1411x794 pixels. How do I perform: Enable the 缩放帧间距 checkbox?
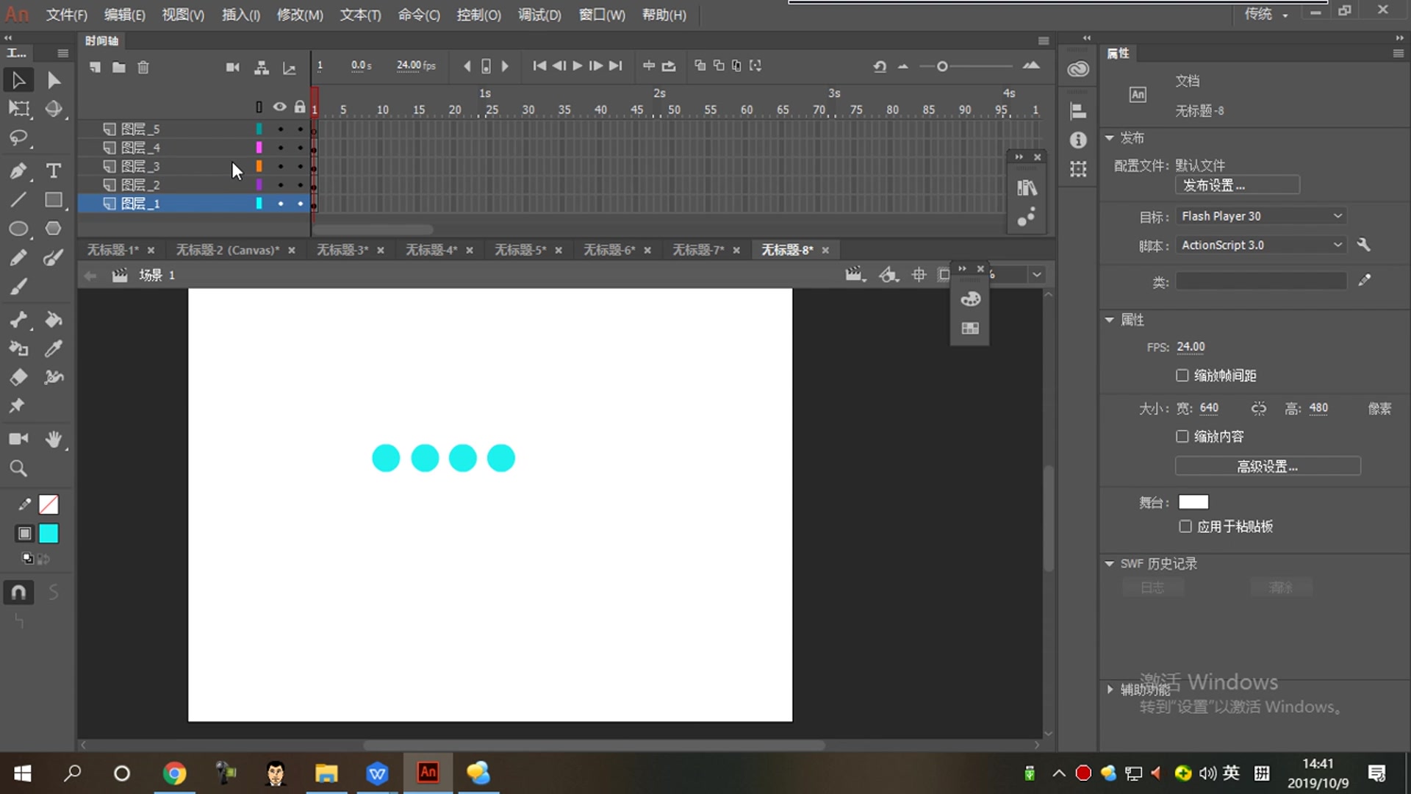[1182, 376]
